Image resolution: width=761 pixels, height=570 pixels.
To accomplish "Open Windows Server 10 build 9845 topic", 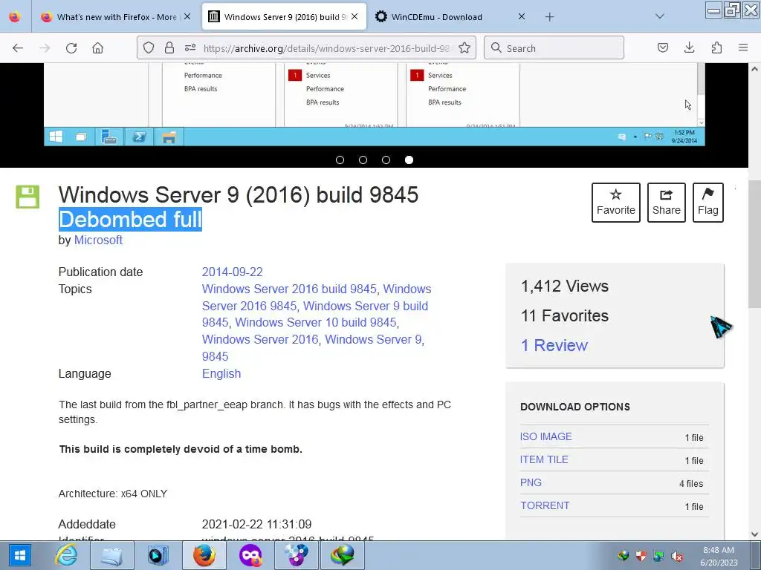I will click(315, 322).
